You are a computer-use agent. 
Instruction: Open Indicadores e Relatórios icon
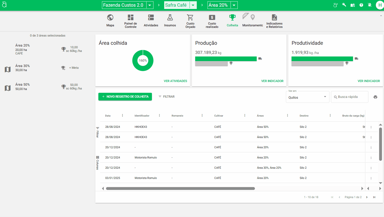(x=274, y=18)
